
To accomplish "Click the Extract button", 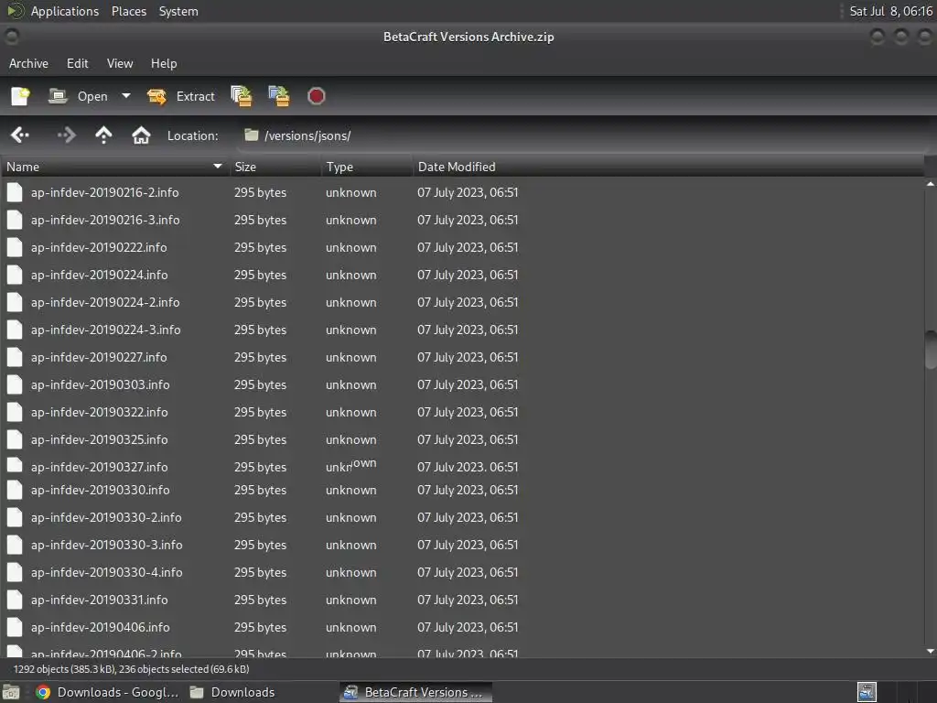I will tap(180, 96).
